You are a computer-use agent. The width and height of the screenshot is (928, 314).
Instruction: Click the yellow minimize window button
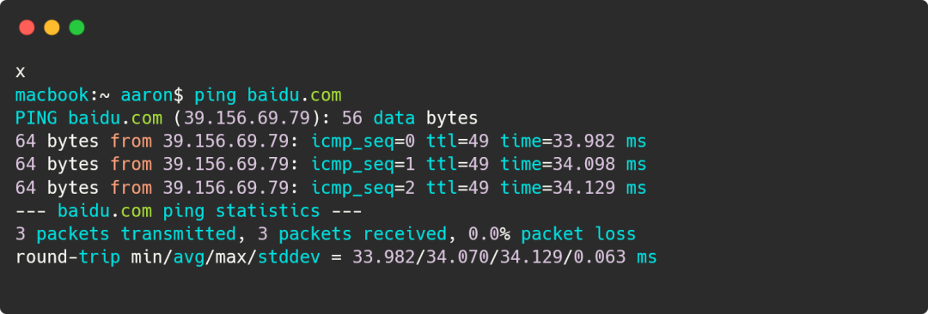(x=52, y=27)
